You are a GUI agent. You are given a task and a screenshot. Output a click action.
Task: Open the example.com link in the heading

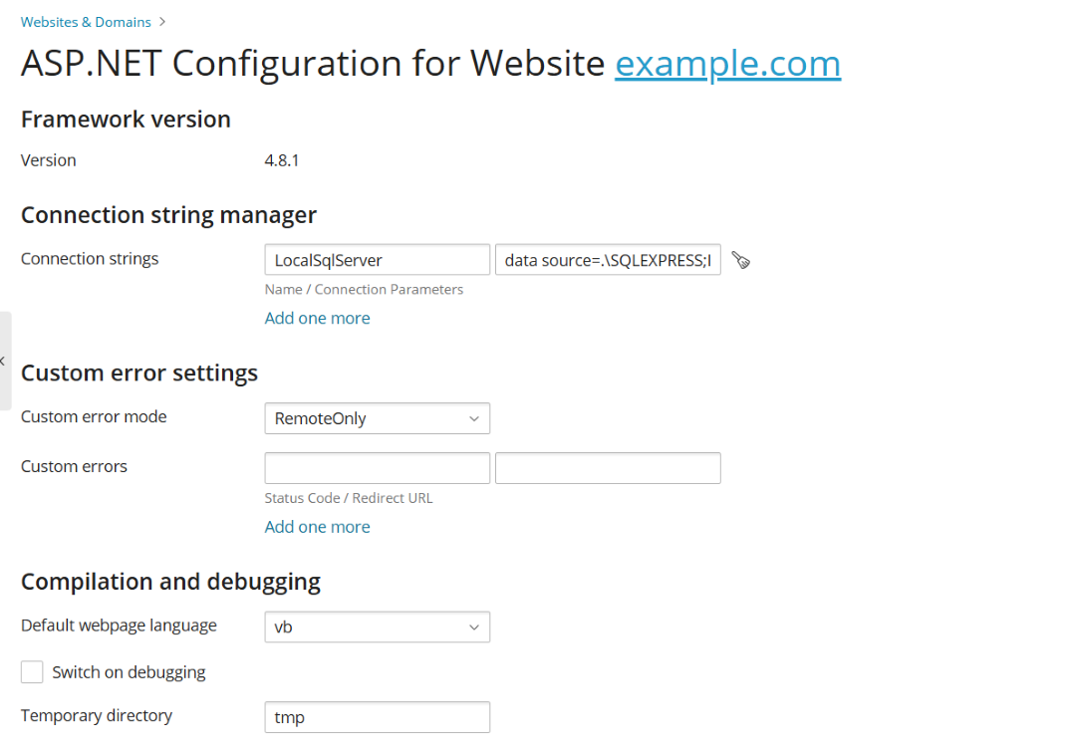727,63
